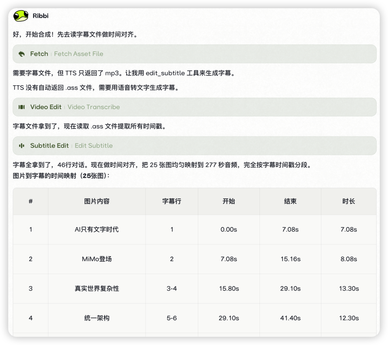Click duration '12.30s'
The width and height of the screenshot is (388, 345).
tap(349, 318)
